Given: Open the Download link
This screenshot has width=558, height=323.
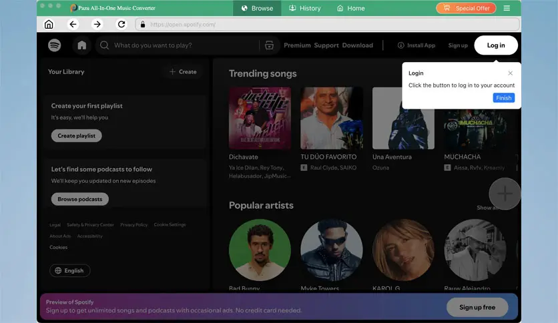Looking at the screenshot, I should 358,45.
